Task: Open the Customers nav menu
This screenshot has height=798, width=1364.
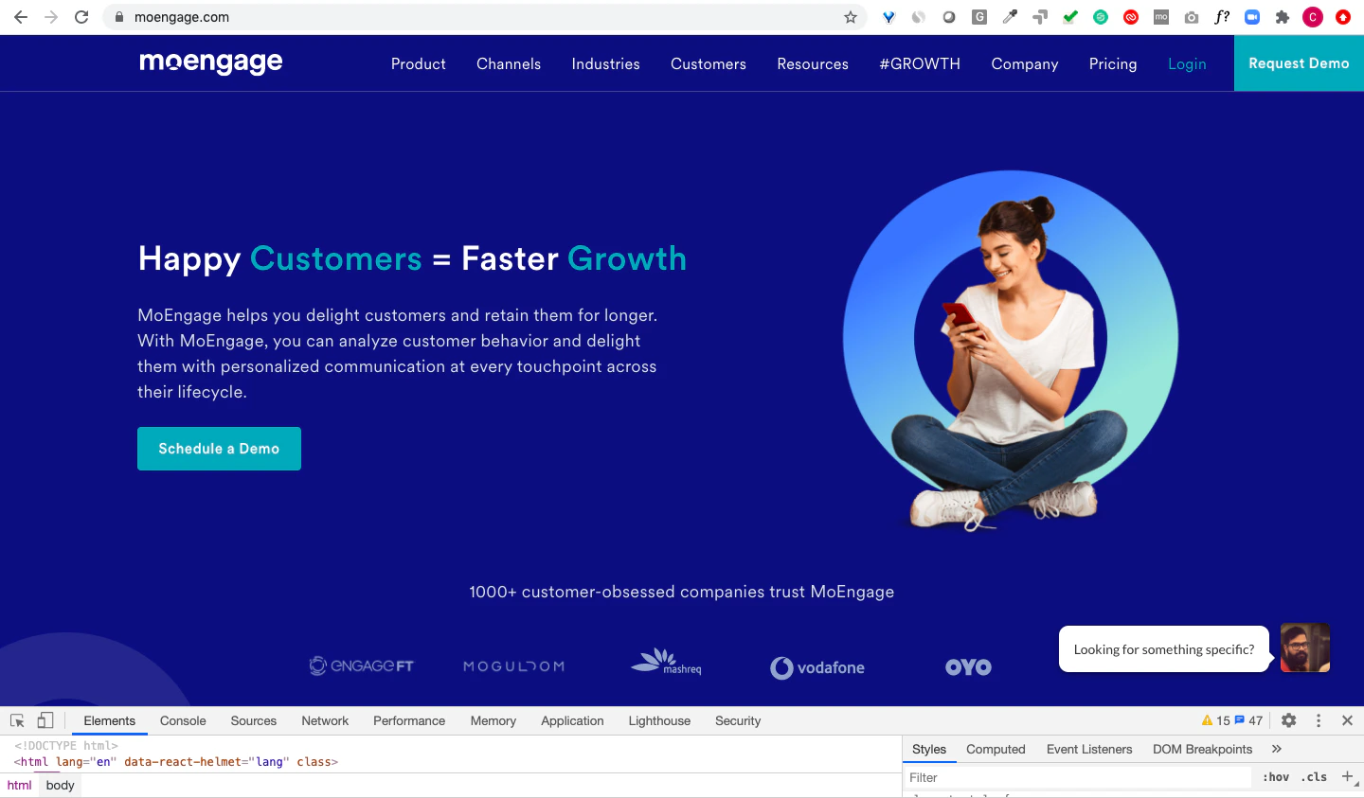Action: [x=709, y=63]
